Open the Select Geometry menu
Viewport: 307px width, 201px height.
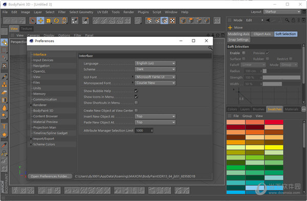pyautogui.click(x=81, y=12)
